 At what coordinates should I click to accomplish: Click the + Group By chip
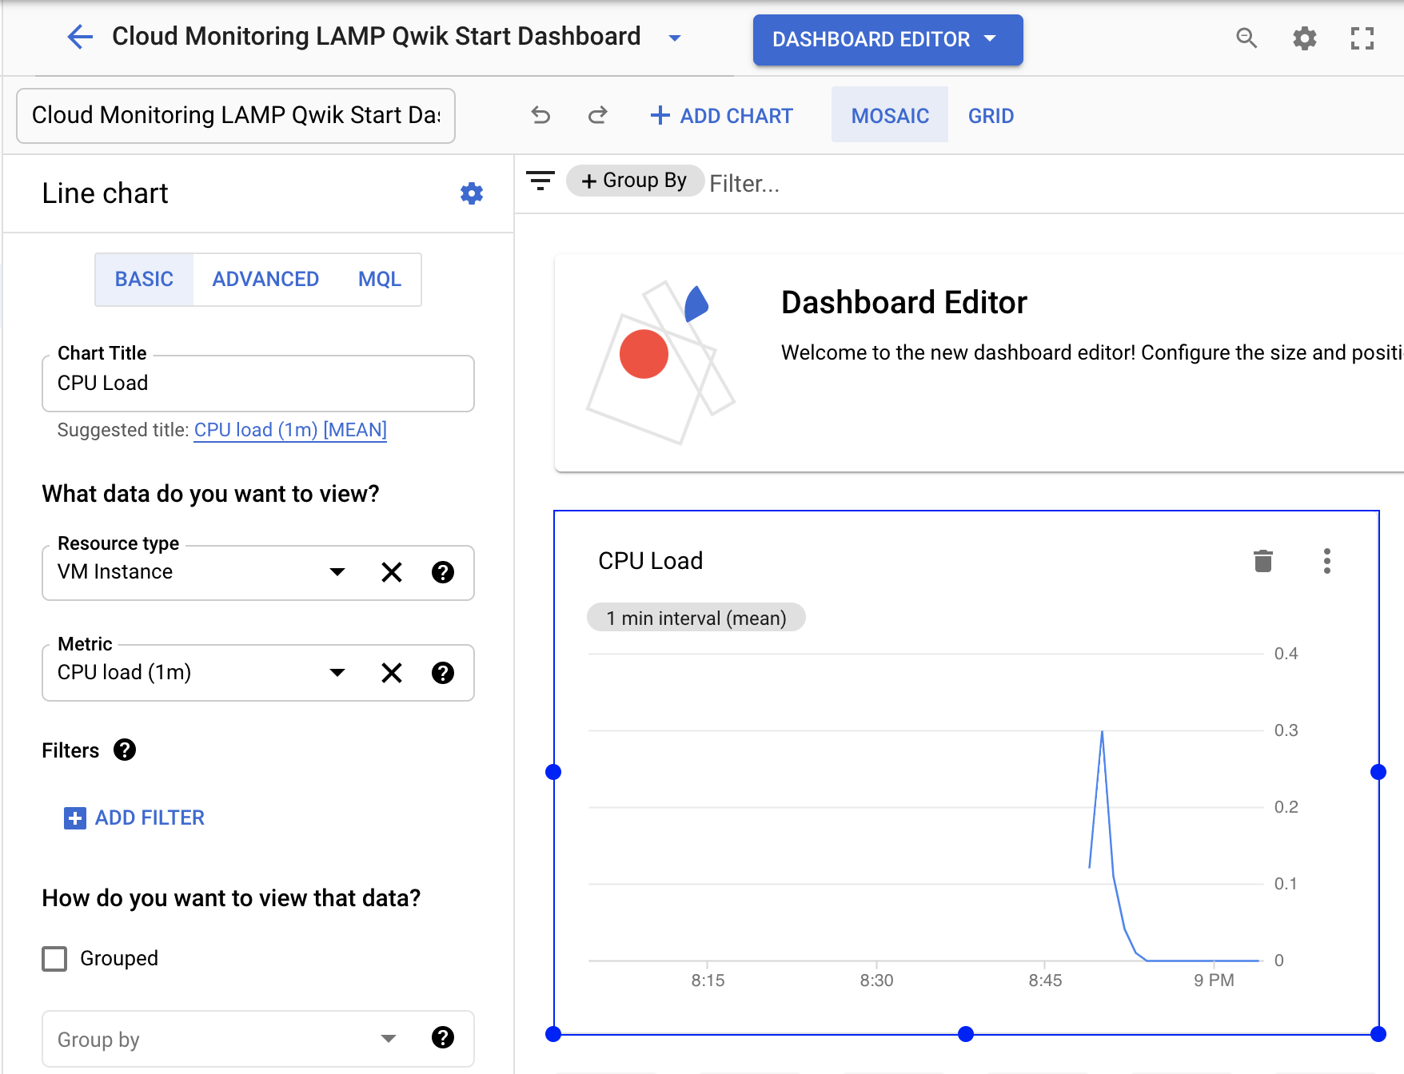tap(635, 181)
